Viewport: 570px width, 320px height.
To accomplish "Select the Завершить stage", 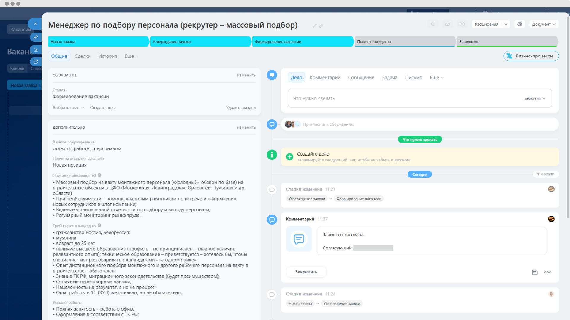I will tap(507, 41).
